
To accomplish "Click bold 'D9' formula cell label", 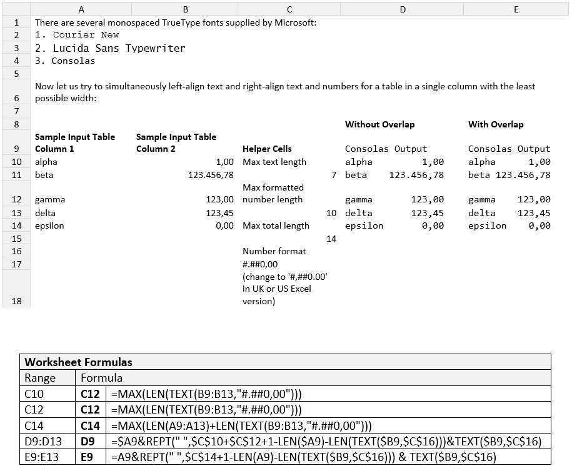I will coord(88,441).
